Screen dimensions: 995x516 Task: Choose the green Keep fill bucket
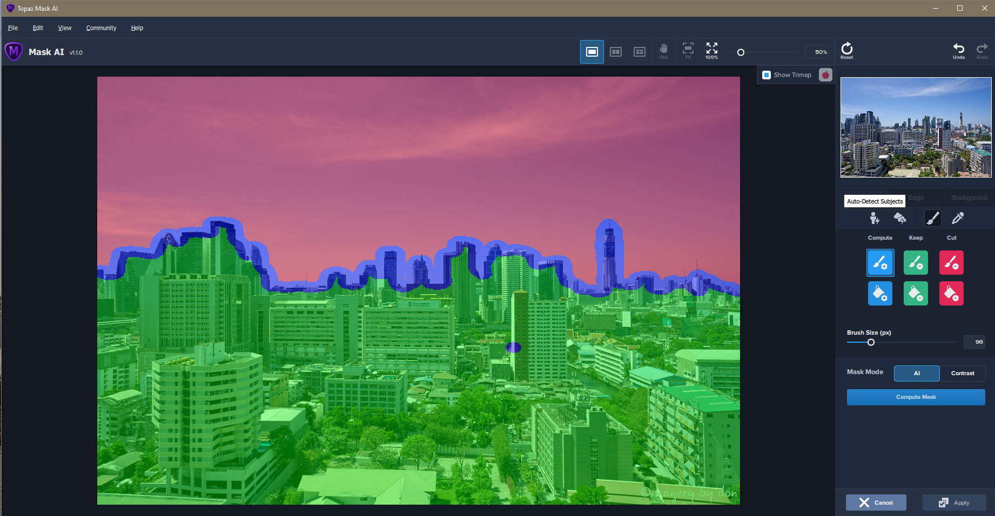916,294
